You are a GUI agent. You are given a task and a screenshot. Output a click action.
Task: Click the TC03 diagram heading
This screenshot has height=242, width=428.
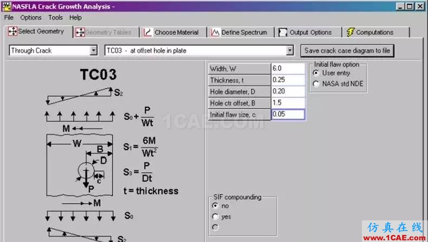98,74
